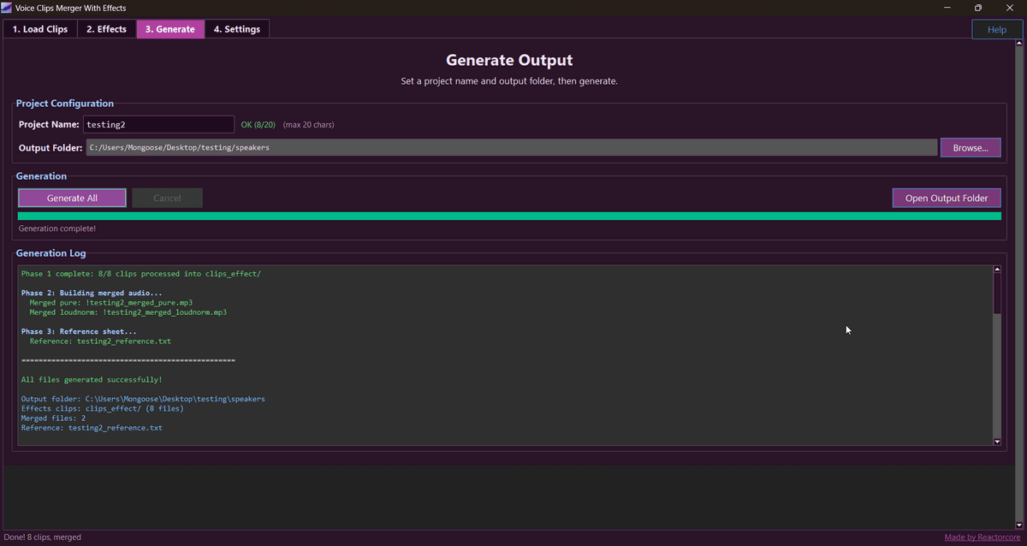The width and height of the screenshot is (1027, 546).
Task: Click the 'OK (8/20)' validation text
Action: [259, 125]
